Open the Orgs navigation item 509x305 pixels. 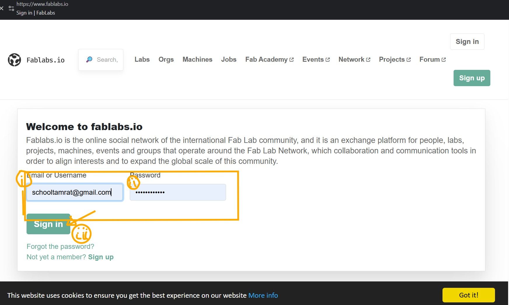click(166, 59)
